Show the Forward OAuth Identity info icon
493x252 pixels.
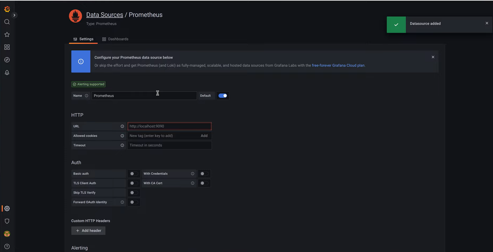[x=122, y=202]
